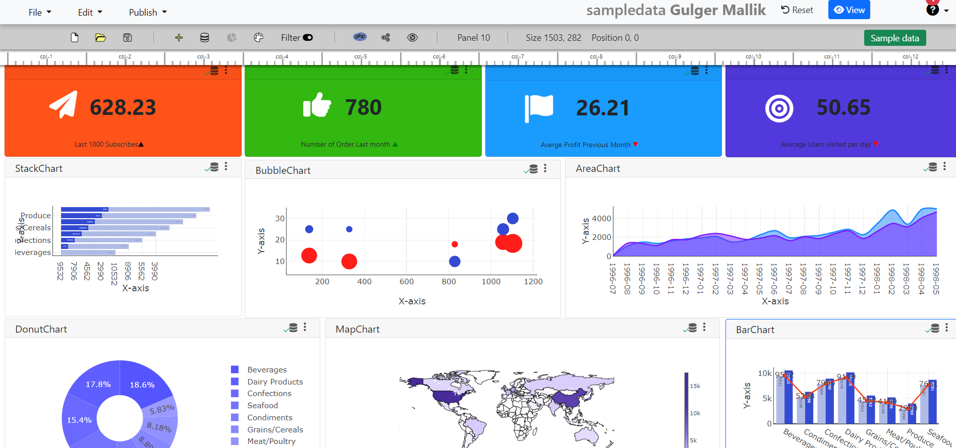Open the database icon in the toolbar
956x448 pixels.
204,38
